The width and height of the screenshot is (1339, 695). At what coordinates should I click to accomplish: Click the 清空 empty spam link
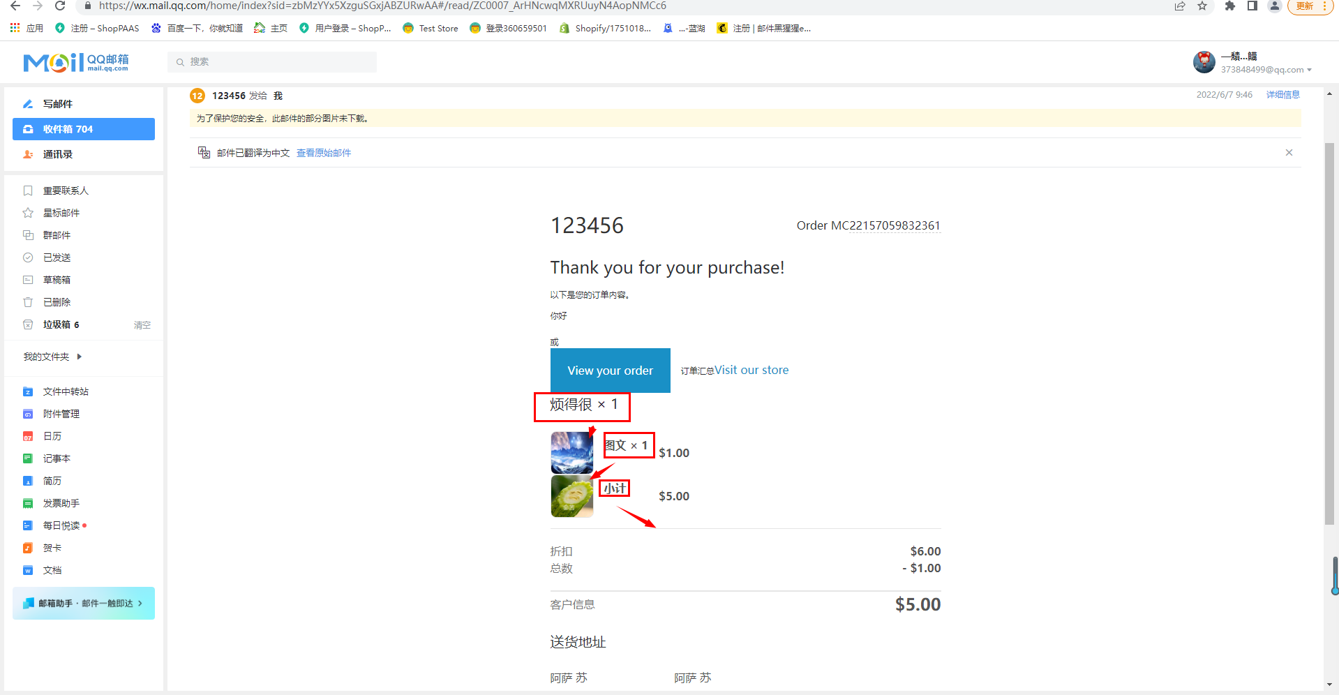[x=142, y=325]
